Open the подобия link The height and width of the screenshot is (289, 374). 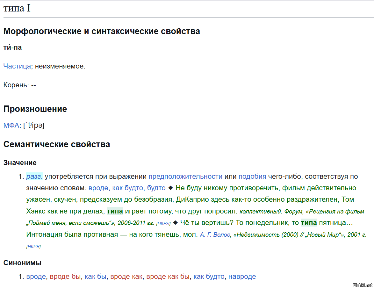pyautogui.click(x=252, y=177)
